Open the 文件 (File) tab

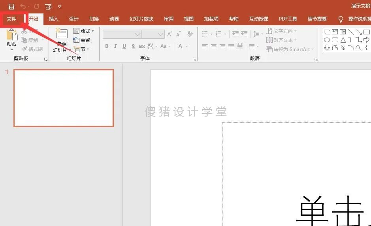pyautogui.click(x=11, y=19)
